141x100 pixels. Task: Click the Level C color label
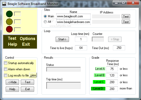(99, 82)
